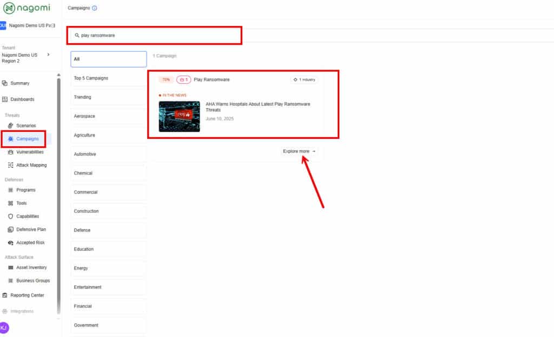Select the All campaigns filter
The width and height of the screenshot is (554, 337).
(x=108, y=59)
